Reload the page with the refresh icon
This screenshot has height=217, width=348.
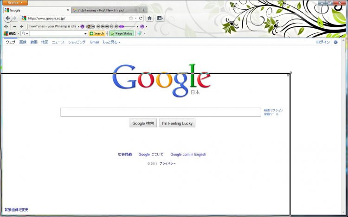point(141,19)
